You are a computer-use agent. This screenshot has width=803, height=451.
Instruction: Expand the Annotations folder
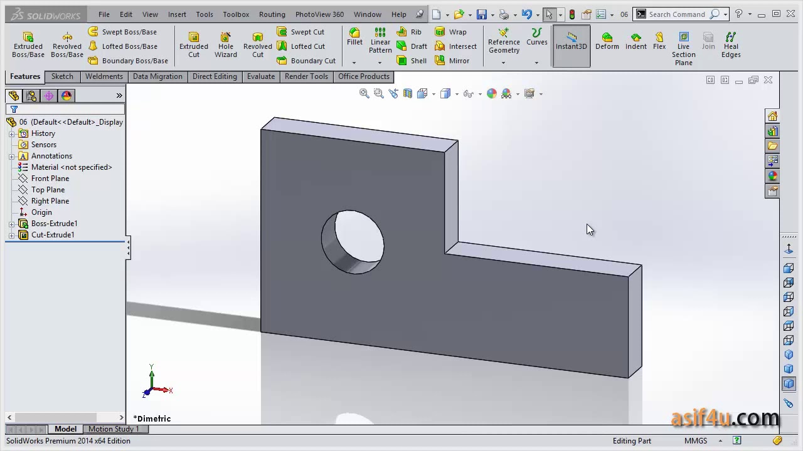[11, 156]
